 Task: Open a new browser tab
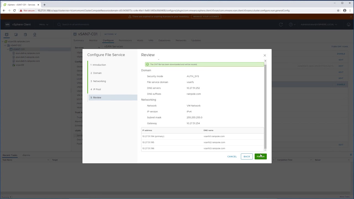44,5
